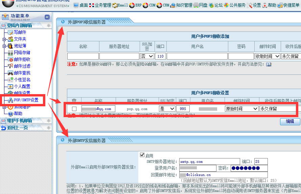301x194 pixels.
Task: Click port field showing 995
Action: pos(183,109)
